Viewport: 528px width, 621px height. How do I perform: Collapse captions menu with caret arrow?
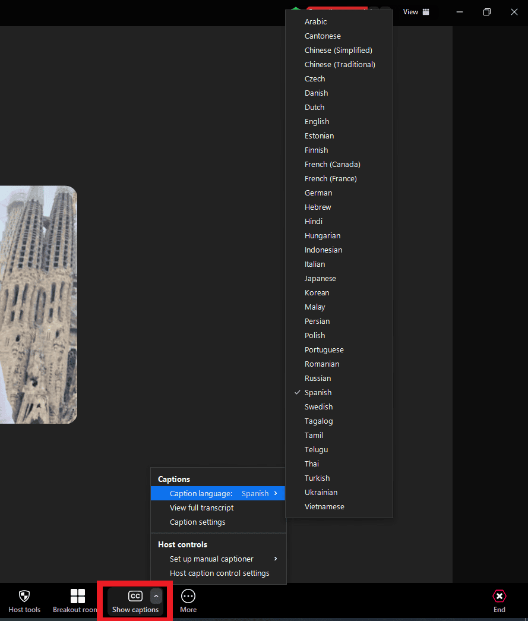click(156, 596)
